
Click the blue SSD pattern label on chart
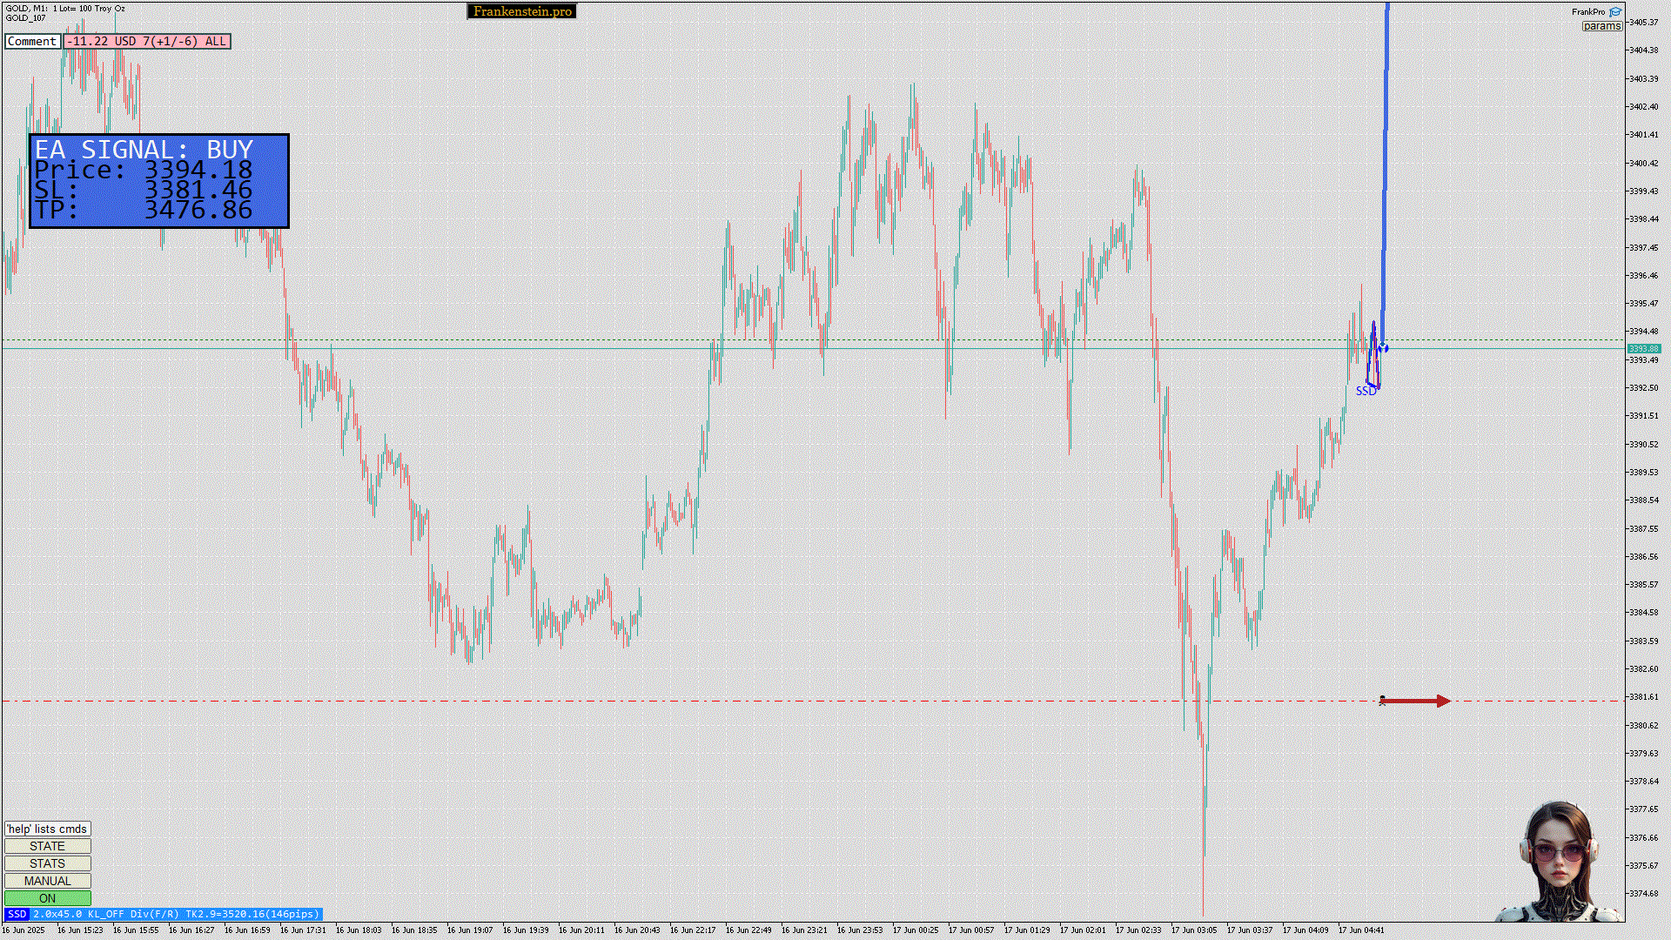tap(1366, 392)
